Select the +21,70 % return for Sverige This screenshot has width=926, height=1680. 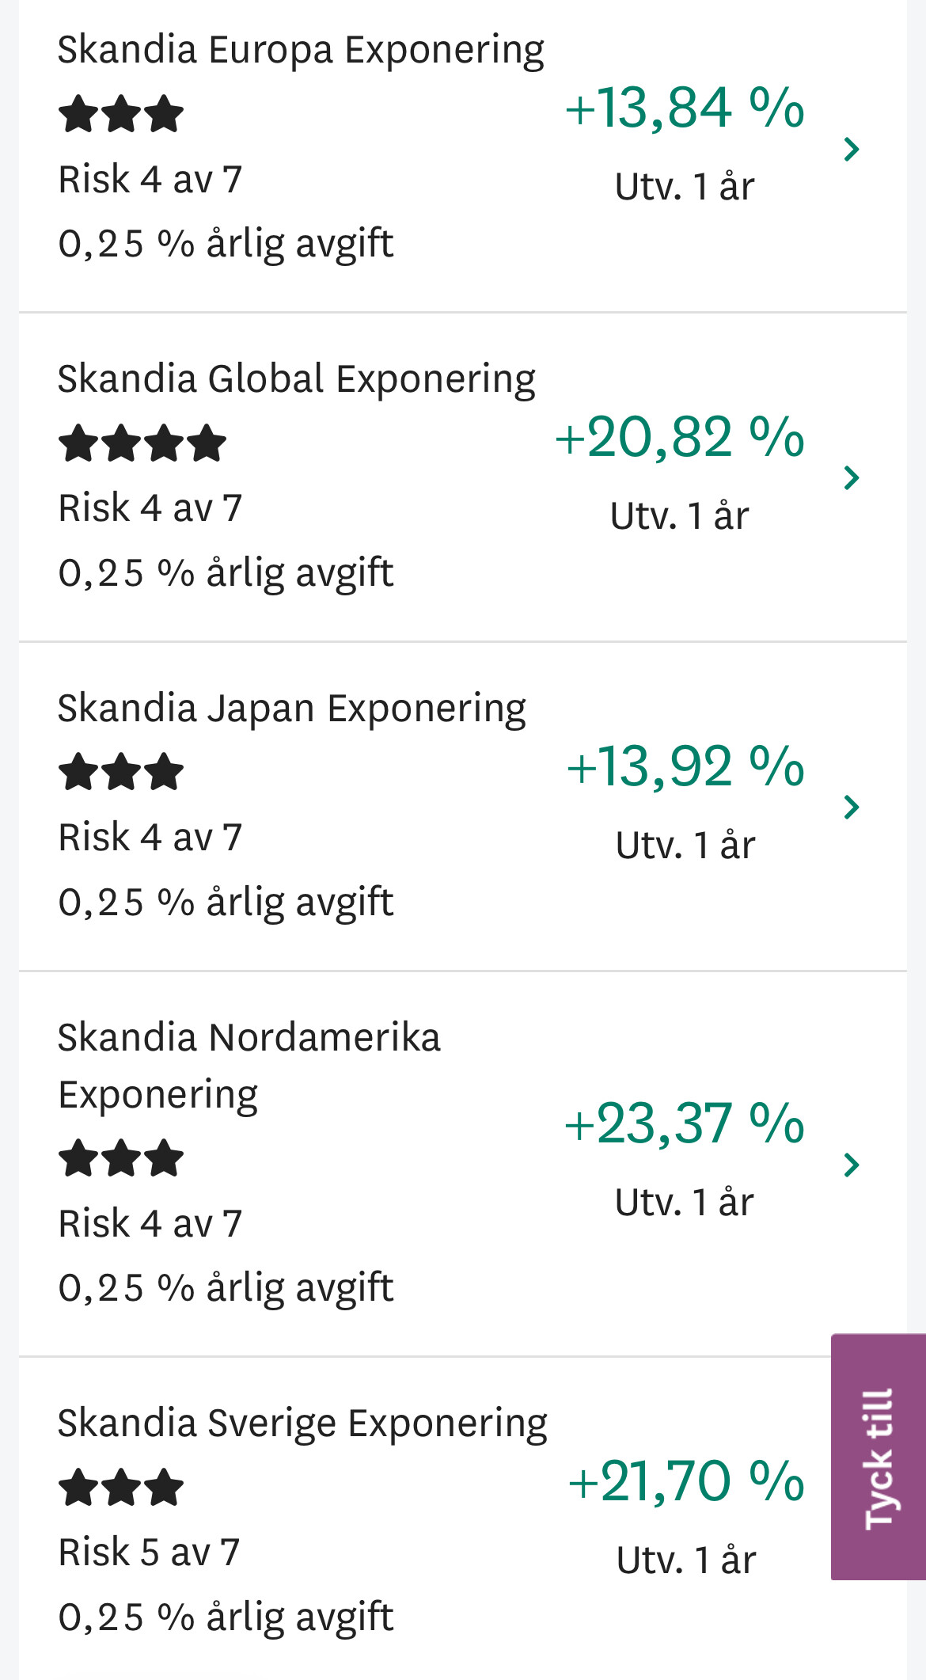point(686,1481)
